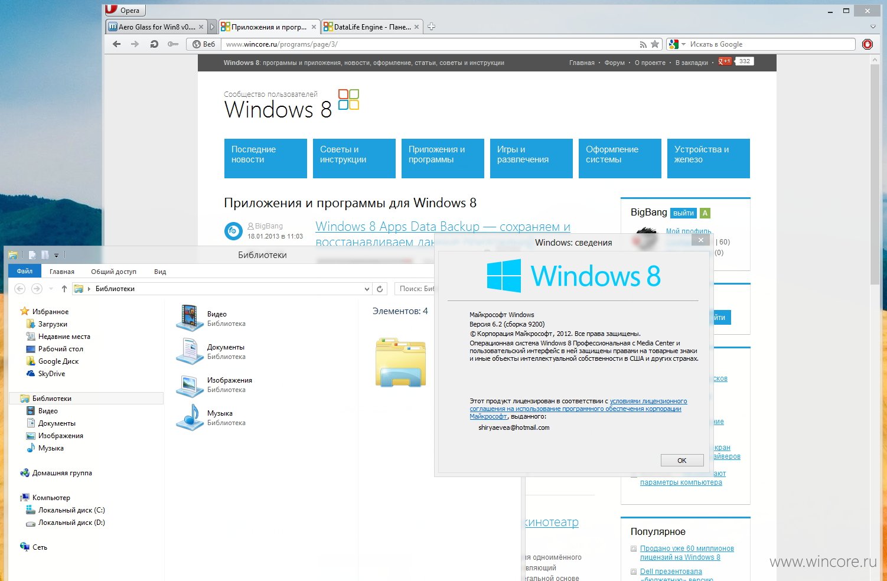Click the выйти logout button
Image resolution: width=887 pixels, height=581 pixels.
tap(683, 213)
